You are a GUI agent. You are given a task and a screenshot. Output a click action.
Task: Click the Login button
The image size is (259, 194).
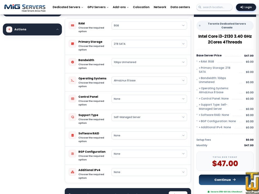246,7
